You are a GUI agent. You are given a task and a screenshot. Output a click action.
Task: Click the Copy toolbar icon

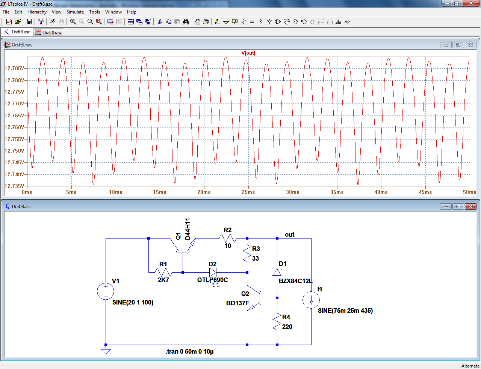[168, 22]
